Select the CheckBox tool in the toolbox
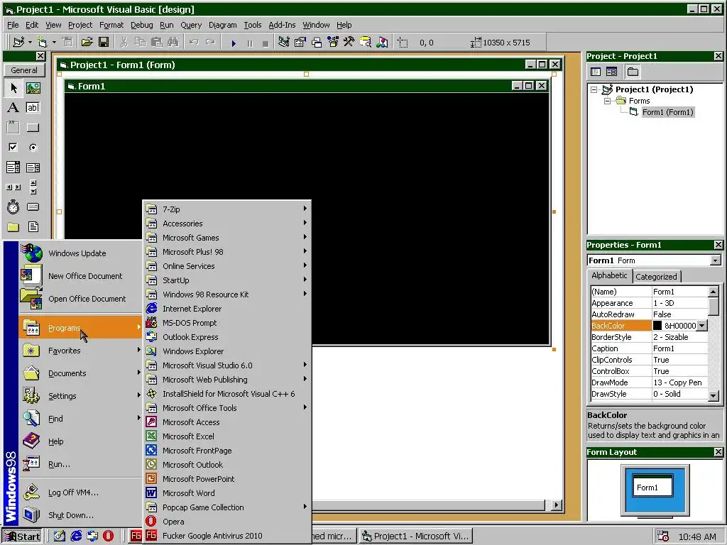The width and height of the screenshot is (727, 545). [13, 148]
